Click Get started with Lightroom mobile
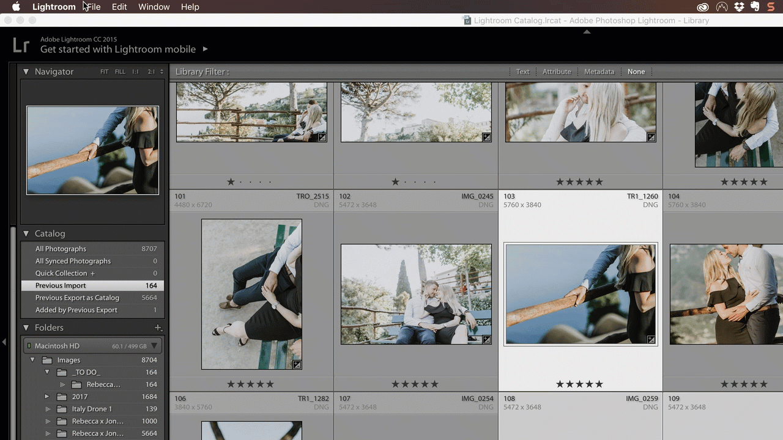The image size is (783, 440). point(118,49)
